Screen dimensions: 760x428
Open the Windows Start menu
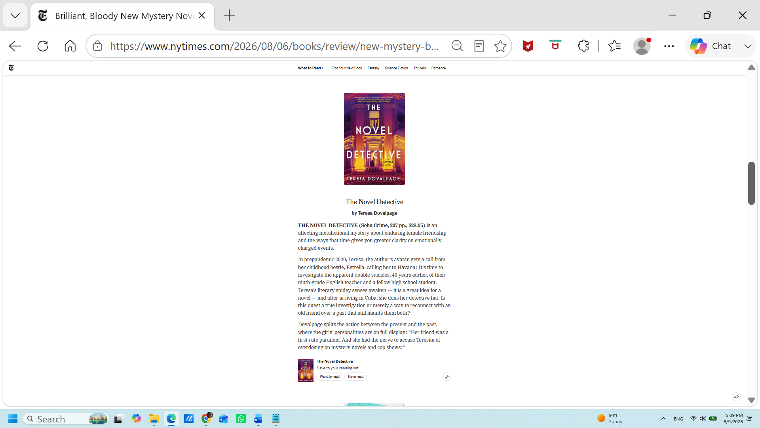pos(13,419)
